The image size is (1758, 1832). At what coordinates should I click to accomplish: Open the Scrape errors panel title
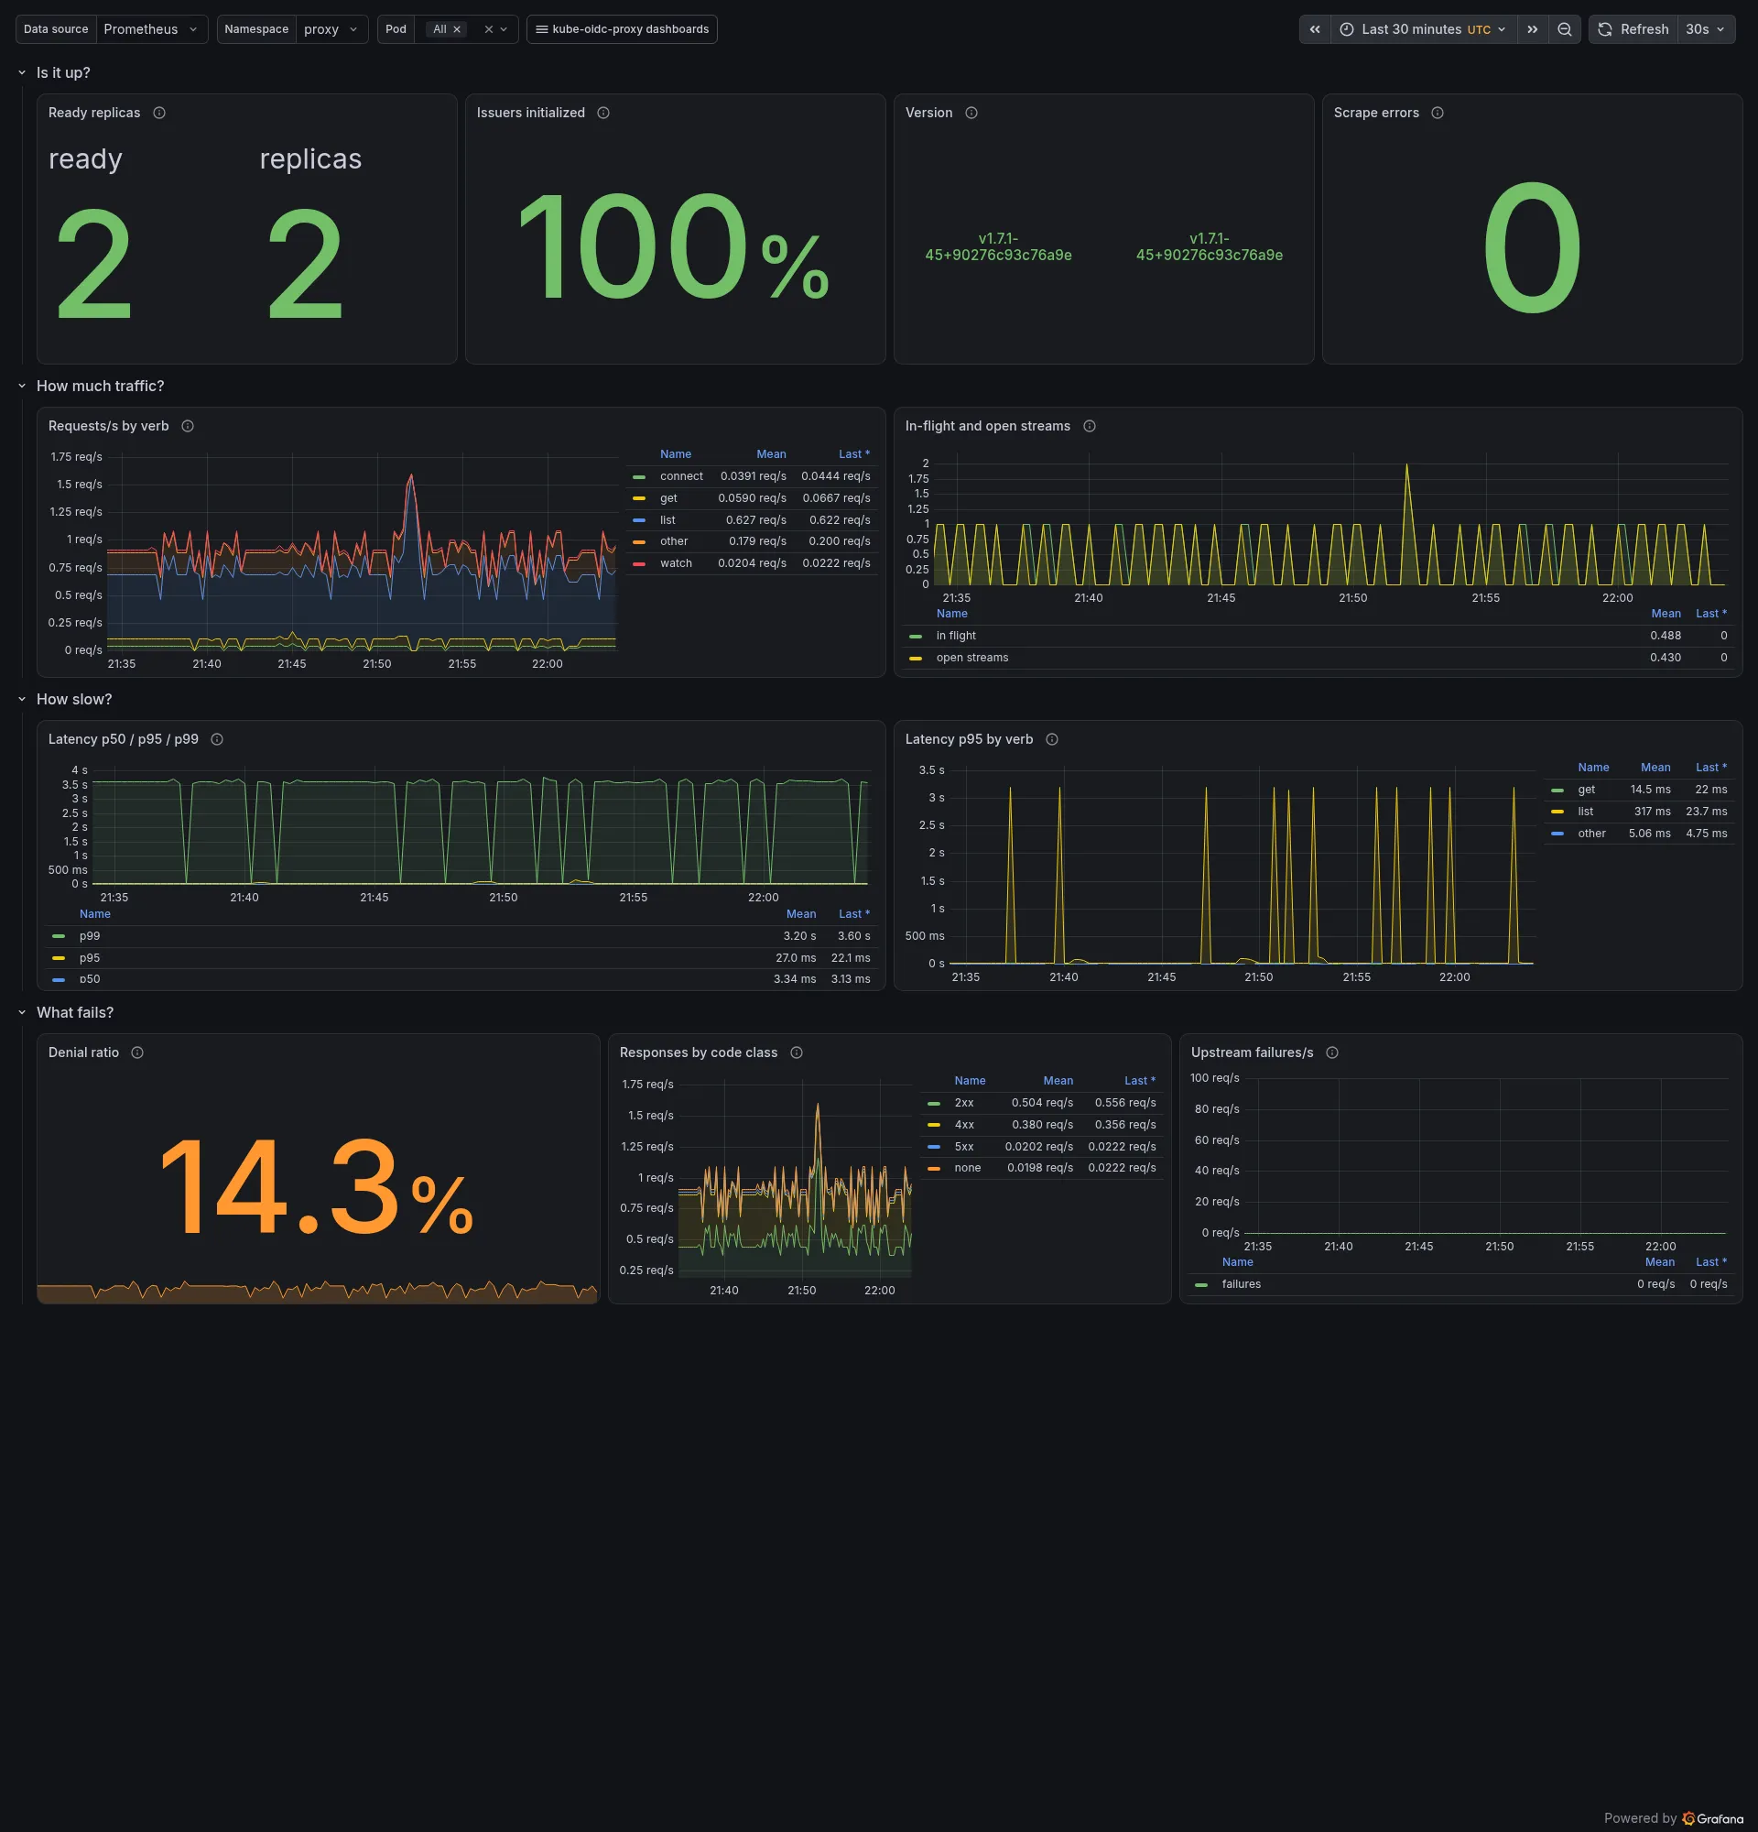[1376, 113]
